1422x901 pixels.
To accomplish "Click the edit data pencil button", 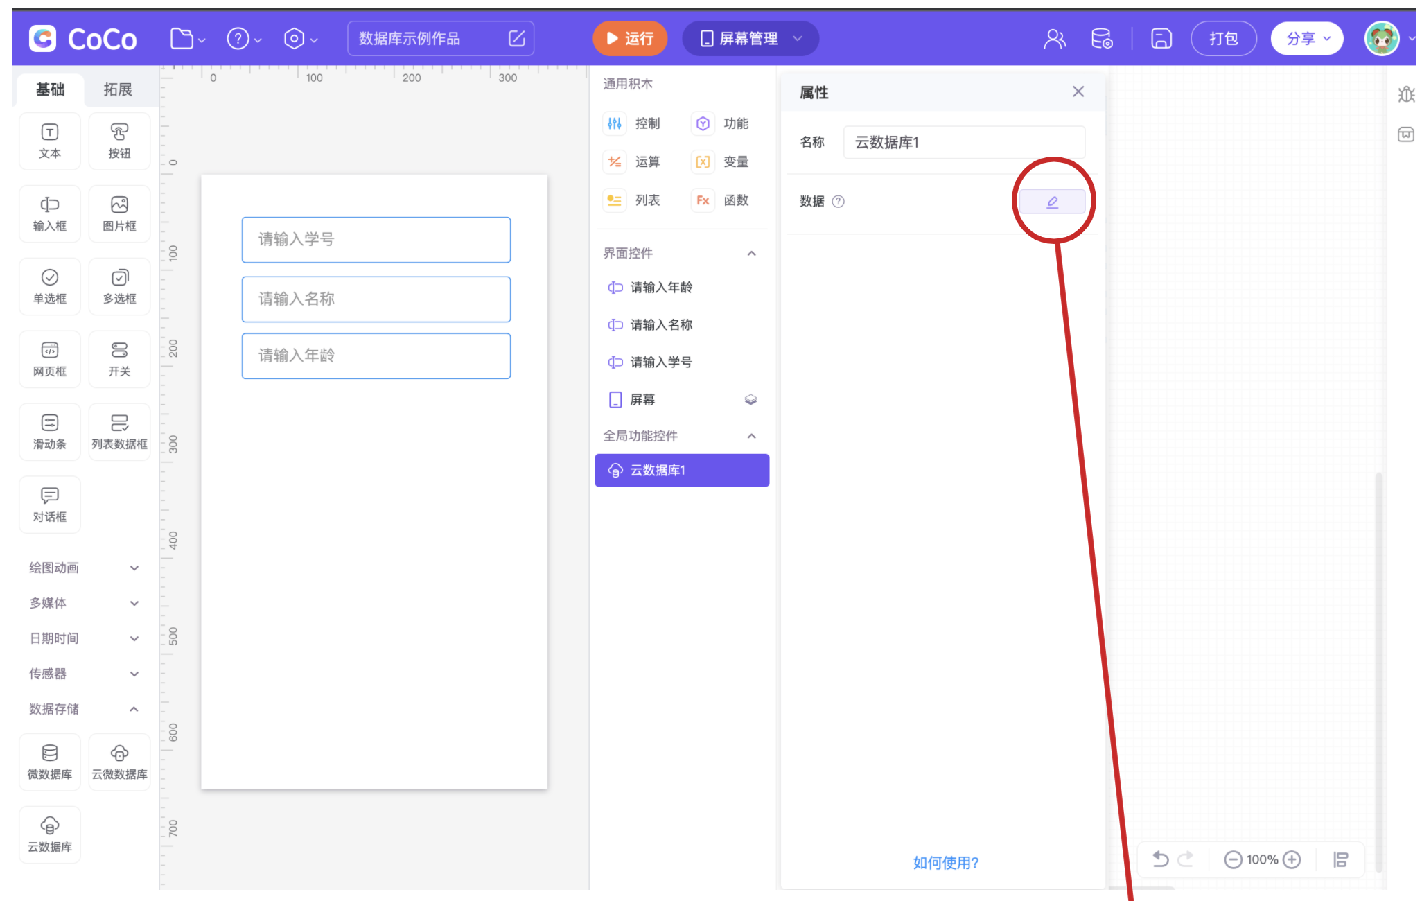I will (x=1051, y=202).
